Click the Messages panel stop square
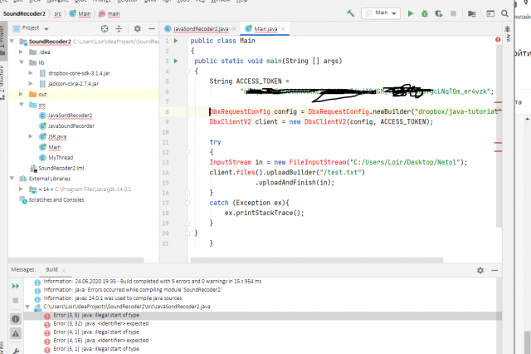Image resolution: width=531 pixels, height=354 pixels. [16, 301]
